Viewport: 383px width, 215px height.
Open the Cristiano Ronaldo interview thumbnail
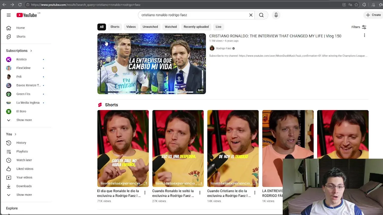(x=151, y=64)
